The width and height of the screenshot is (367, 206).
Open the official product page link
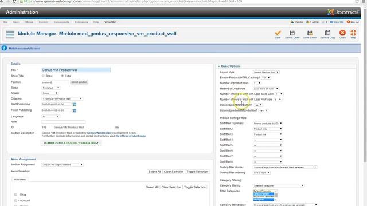131,136
